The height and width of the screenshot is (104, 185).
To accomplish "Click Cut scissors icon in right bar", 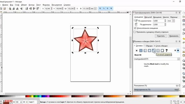I will [184, 52].
